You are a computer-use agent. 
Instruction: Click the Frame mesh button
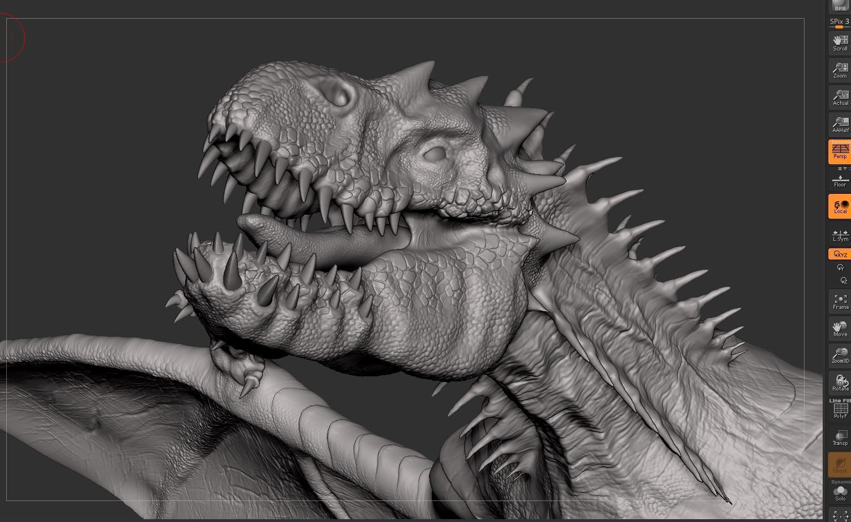pos(840,302)
